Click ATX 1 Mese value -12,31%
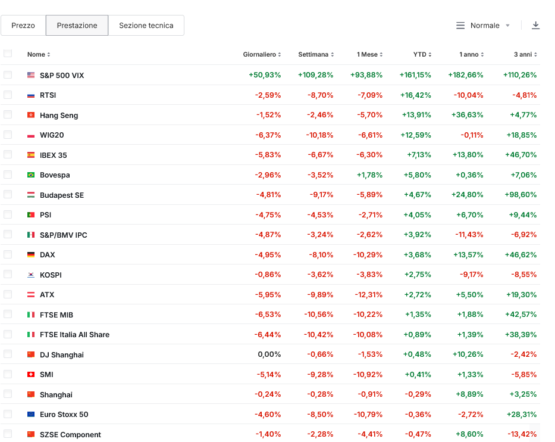This screenshot has height=442, width=555. [x=368, y=294]
